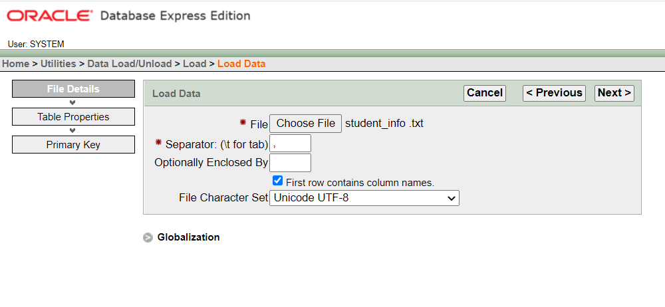Image resolution: width=665 pixels, height=307 pixels.
Task: Select the Table Properties step
Action: (x=73, y=117)
